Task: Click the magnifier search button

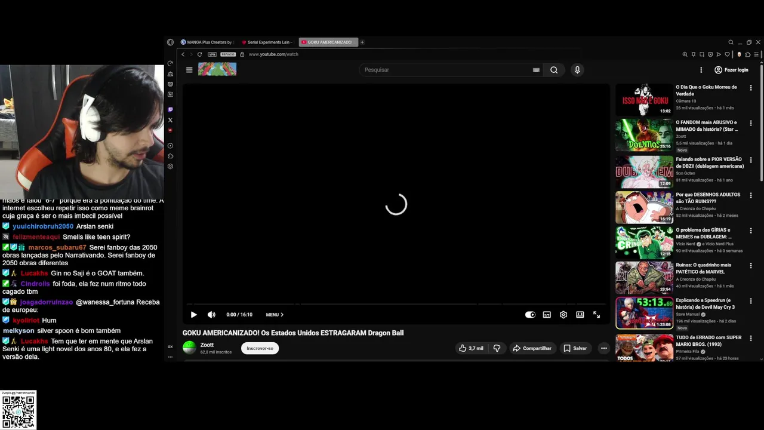Action: [x=554, y=70]
